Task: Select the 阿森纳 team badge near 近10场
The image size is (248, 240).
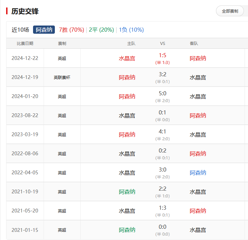Action: [44, 30]
